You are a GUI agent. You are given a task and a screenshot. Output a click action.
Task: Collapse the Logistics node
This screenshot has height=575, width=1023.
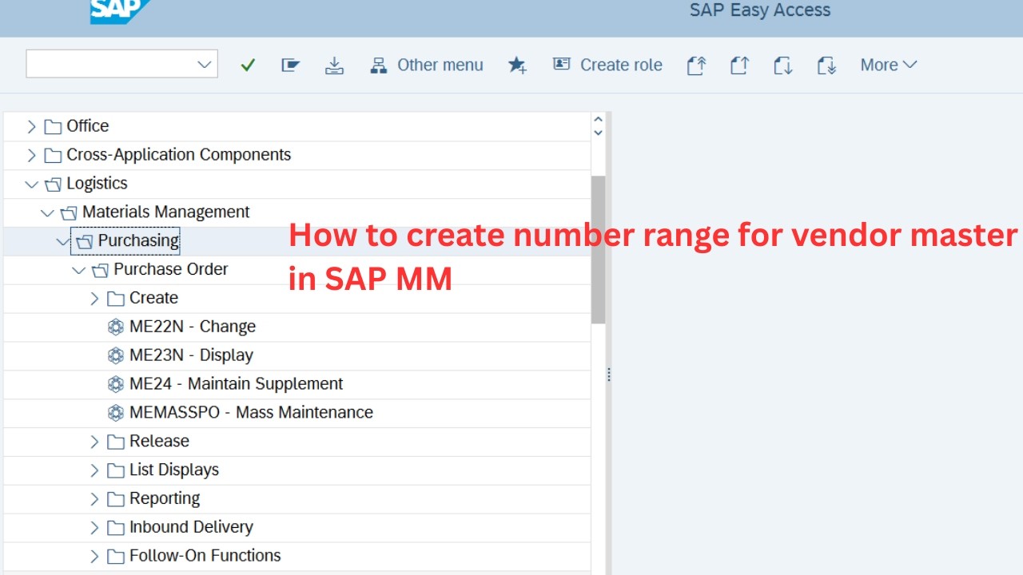[31, 184]
